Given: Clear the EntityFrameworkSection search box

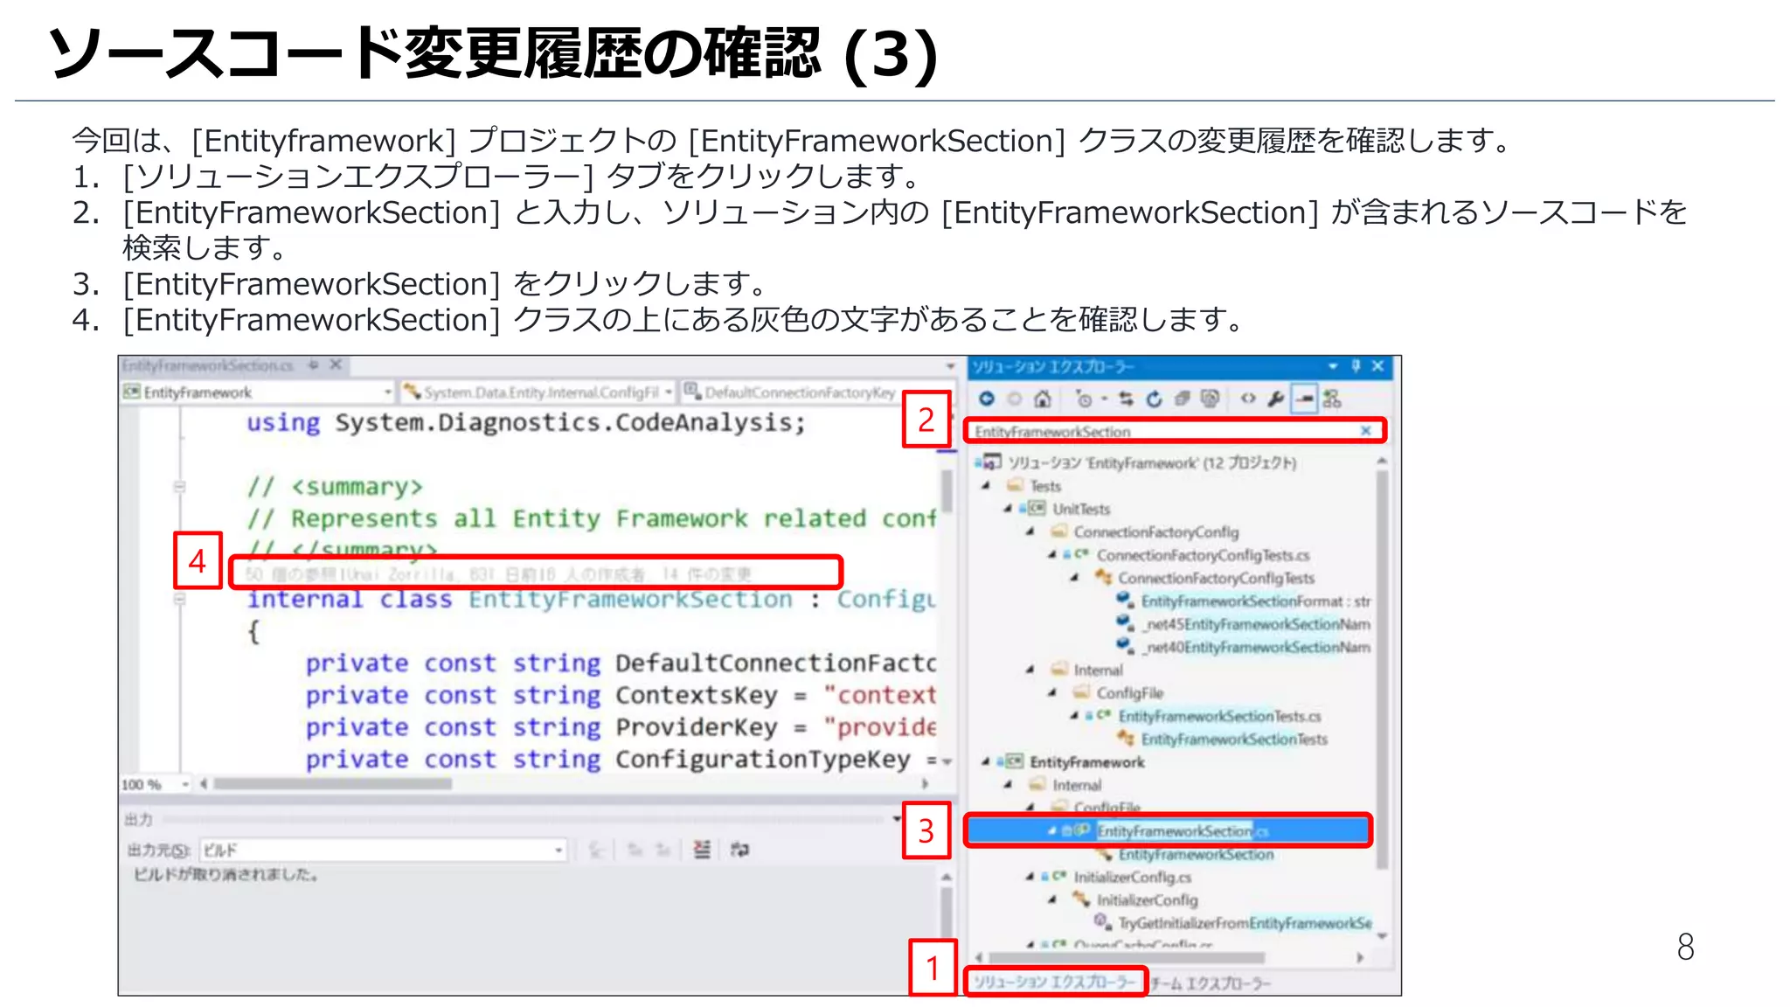Looking at the screenshot, I should (x=1365, y=431).
